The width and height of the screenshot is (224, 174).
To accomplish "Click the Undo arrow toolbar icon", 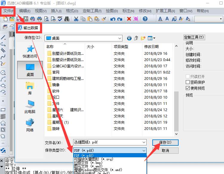I will [113, 19].
